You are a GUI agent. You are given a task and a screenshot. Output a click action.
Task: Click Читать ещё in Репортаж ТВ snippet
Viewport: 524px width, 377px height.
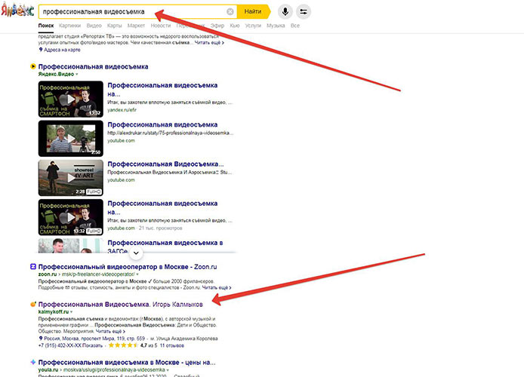coord(209,43)
